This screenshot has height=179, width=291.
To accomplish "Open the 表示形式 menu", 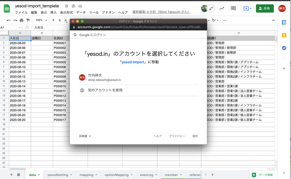I will point(66,12).
